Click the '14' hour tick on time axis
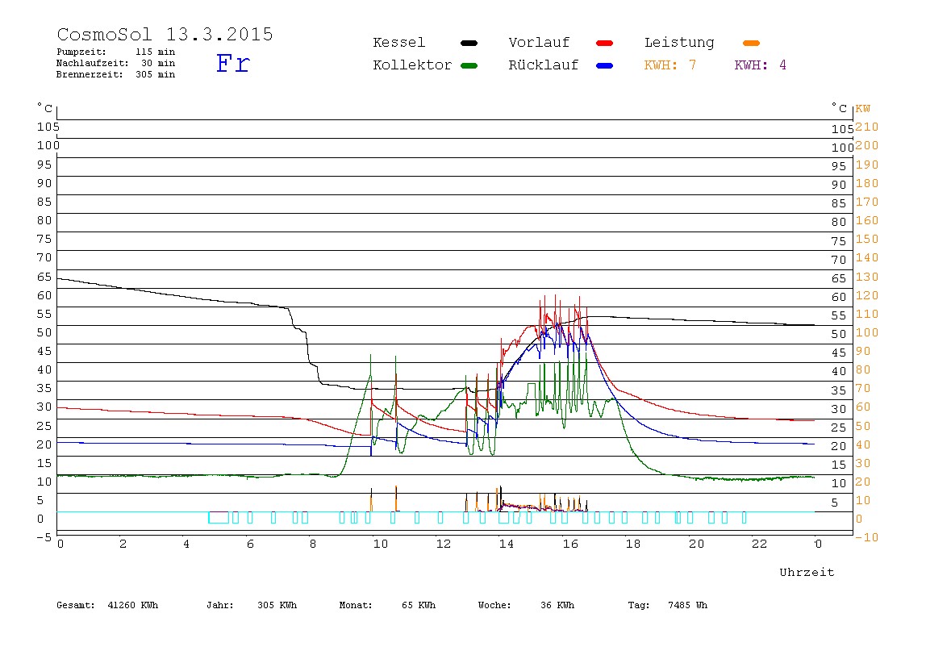The image size is (926, 655). [507, 544]
